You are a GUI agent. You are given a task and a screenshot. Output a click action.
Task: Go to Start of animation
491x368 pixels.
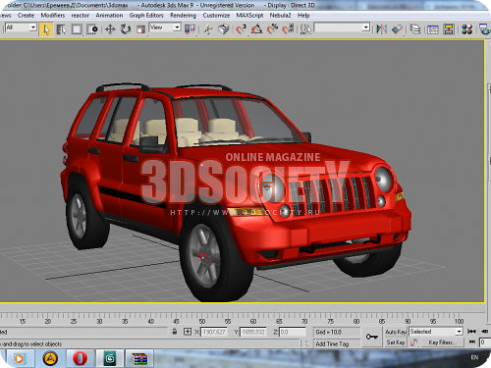471,332
